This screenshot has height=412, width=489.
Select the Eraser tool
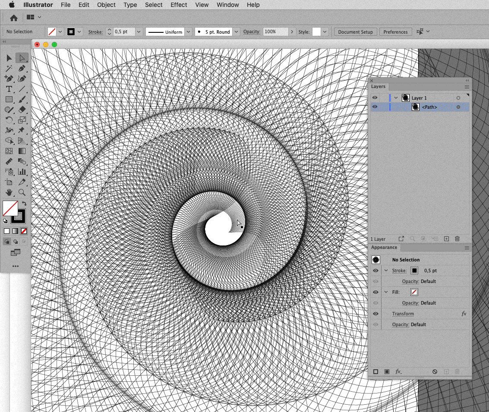[22, 110]
